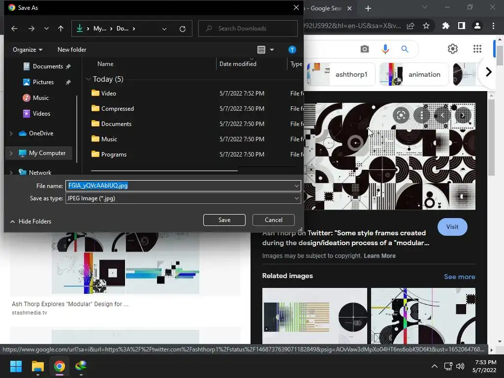Toggle the Chrome side panel

(x=462, y=26)
